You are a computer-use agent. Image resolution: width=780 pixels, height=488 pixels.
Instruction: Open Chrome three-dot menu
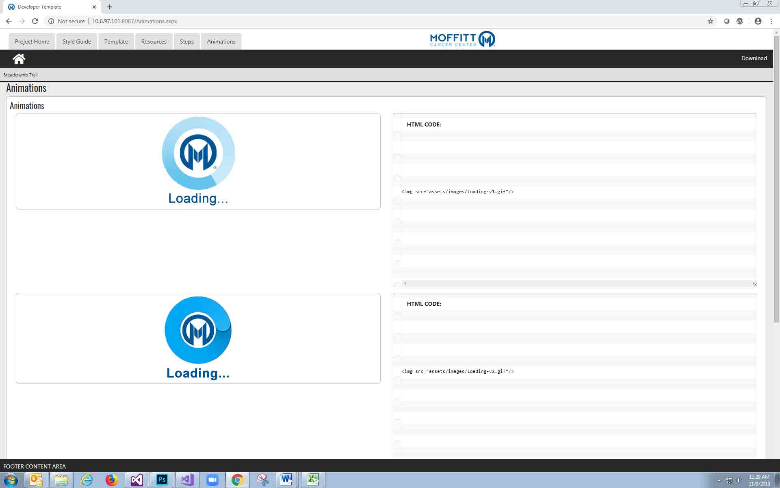[x=771, y=21]
